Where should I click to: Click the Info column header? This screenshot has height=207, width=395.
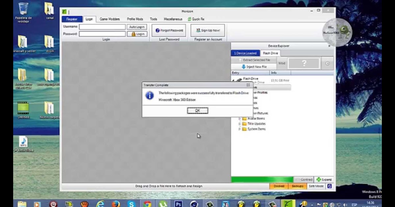pos(280,73)
